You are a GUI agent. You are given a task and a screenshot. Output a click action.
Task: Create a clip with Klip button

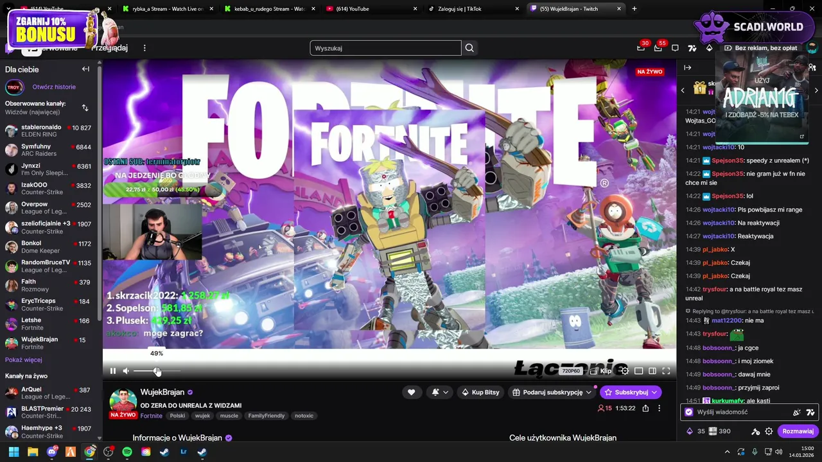[x=601, y=371]
